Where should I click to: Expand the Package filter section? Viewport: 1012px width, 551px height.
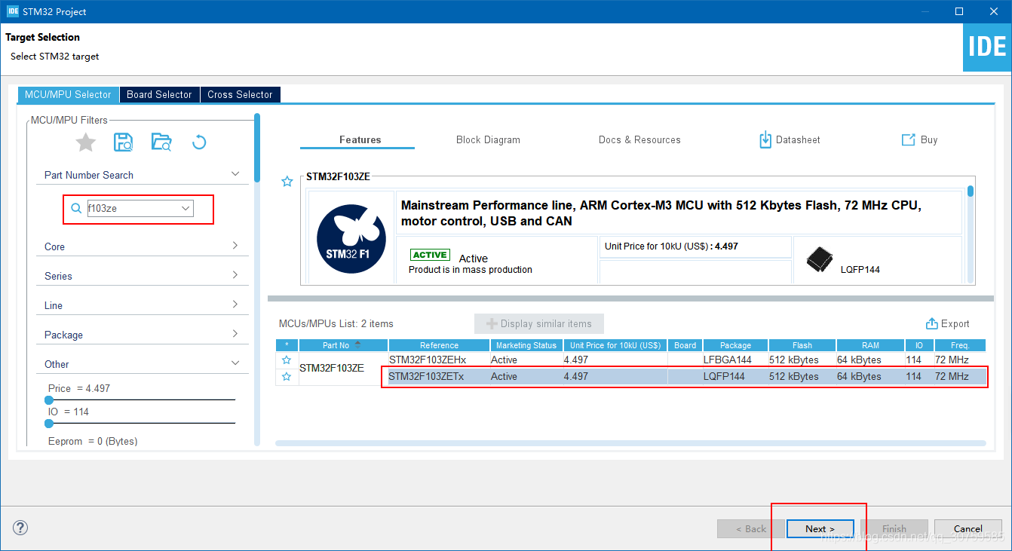click(x=235, y=334)
